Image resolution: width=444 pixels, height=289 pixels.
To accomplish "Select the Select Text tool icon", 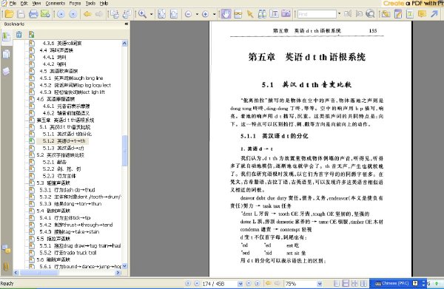I will point(274,14).
